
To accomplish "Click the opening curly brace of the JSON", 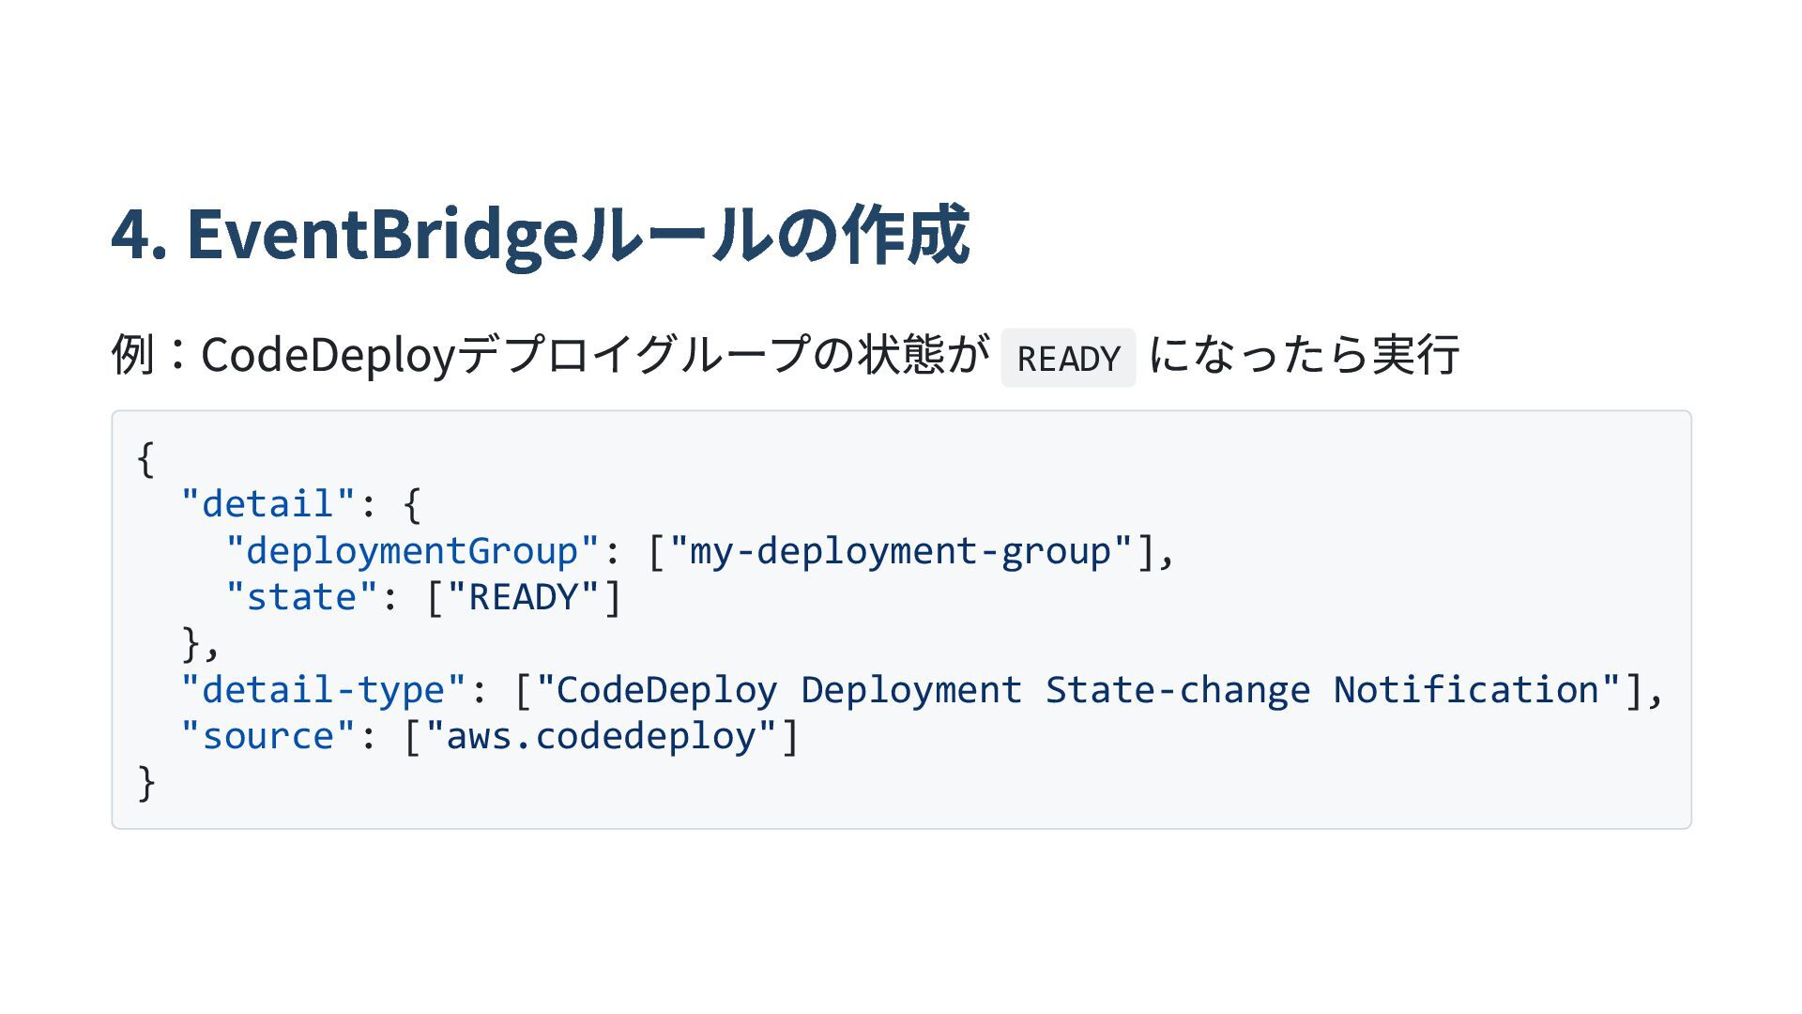I will point(145,459).
